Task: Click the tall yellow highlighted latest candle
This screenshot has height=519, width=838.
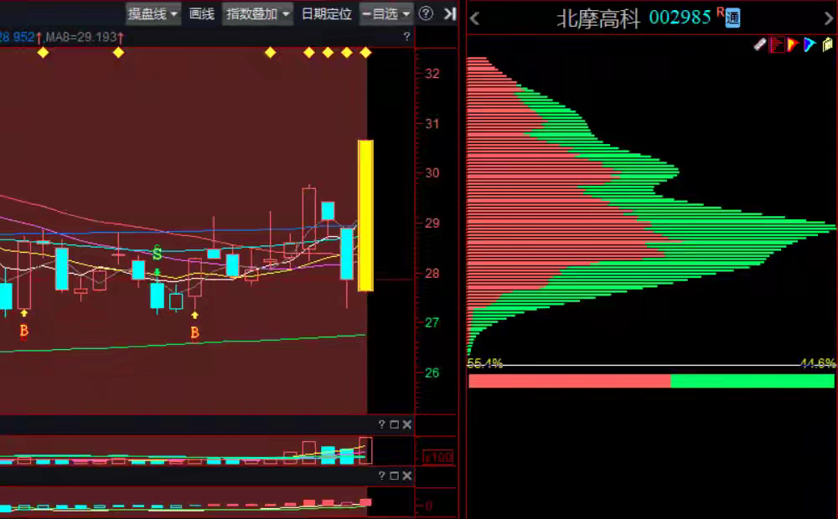Action: [x=365, y=216]
